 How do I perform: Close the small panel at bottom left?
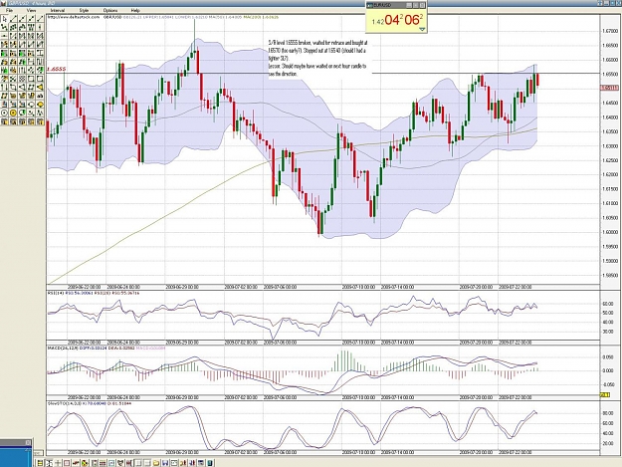pos(28,442)
